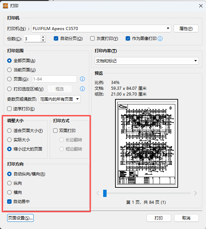Expand the 打印内容 文档和标记 dropdown
This screenshot has height=229, width=206.
click(195, 61)
